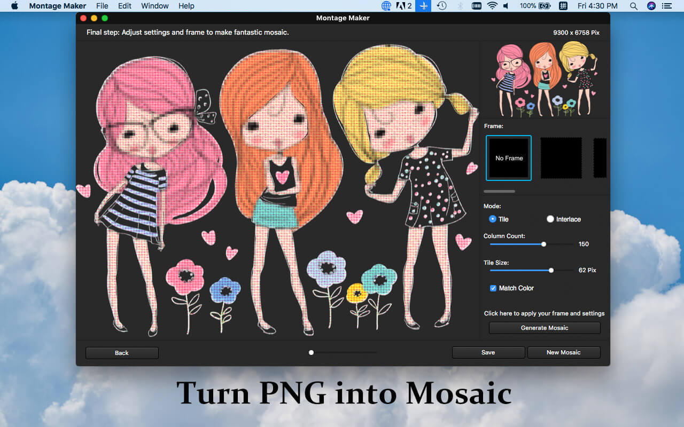
Task: Click the globe icon in menu bar
Action: point(386,6)
